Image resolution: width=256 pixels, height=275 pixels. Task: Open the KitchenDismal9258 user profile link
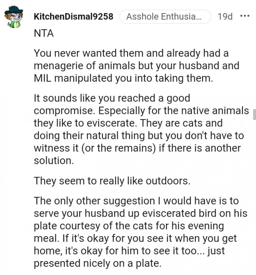click(x=73, y=17)
